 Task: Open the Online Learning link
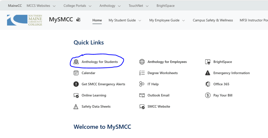[x=94, y=95]
